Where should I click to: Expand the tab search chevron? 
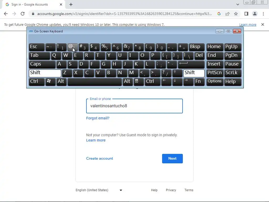tap(237, 4)
